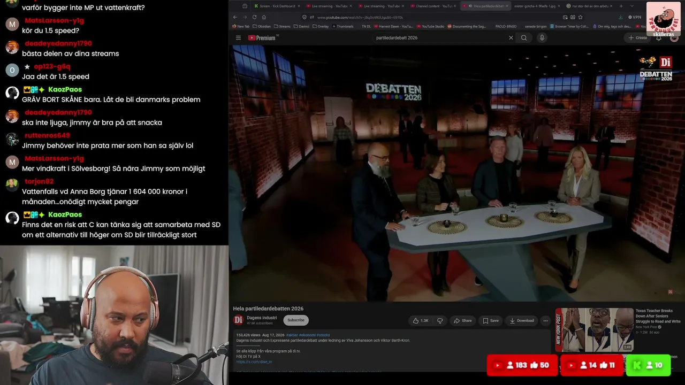Clear the YouTube search query
This screenshot has height=385, width=685.
coord(511,37)
